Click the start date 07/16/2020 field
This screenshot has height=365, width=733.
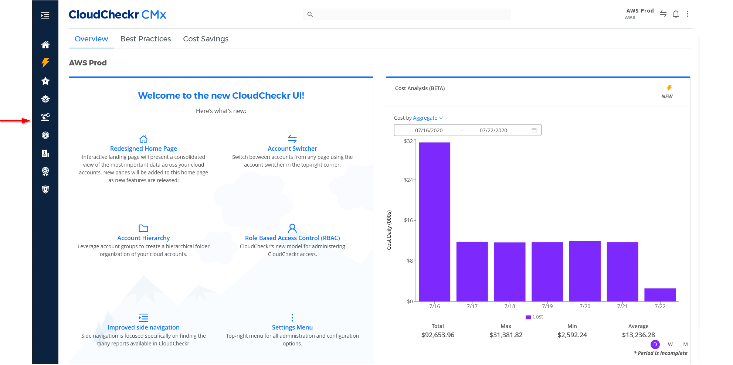(429, 130)
